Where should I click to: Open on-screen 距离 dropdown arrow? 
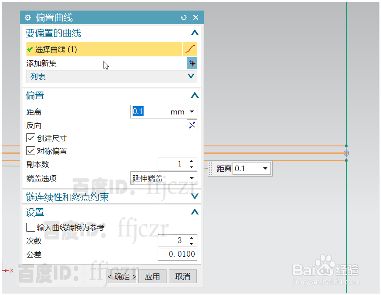[265, 169]
